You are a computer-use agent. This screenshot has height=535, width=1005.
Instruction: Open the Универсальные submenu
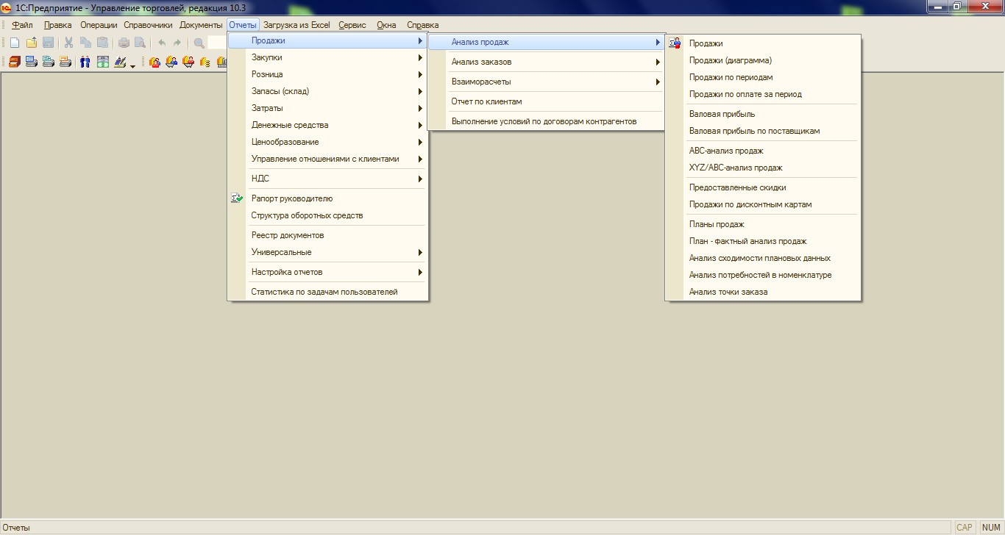(327, 252)
